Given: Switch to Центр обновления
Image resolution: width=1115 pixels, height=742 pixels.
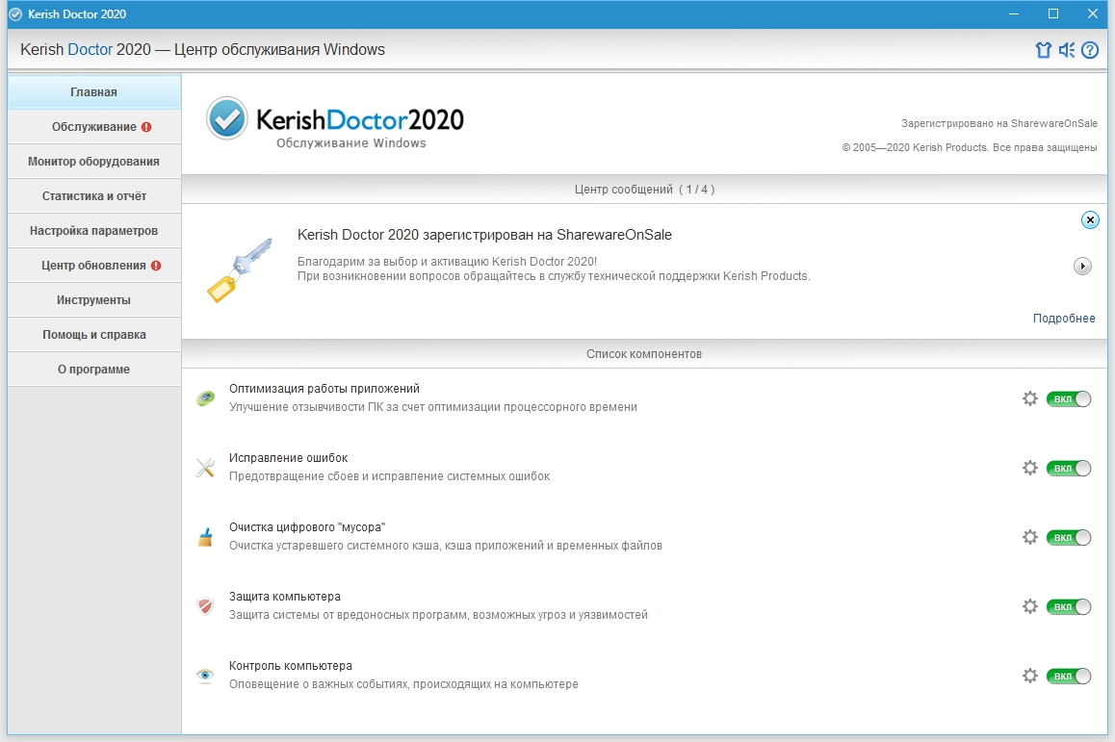Looking at the screenshot, I should 93,265.
